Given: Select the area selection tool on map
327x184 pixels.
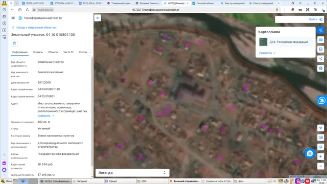Looking at the screenshot, I should pyautogui.click(x=321, y=49).
